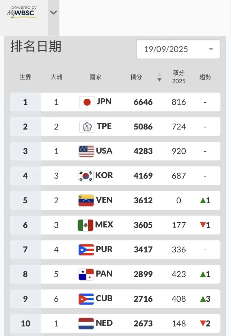Click the MyWBSC logo
This screenshot has height=336, width=231.
pos(24,12)
